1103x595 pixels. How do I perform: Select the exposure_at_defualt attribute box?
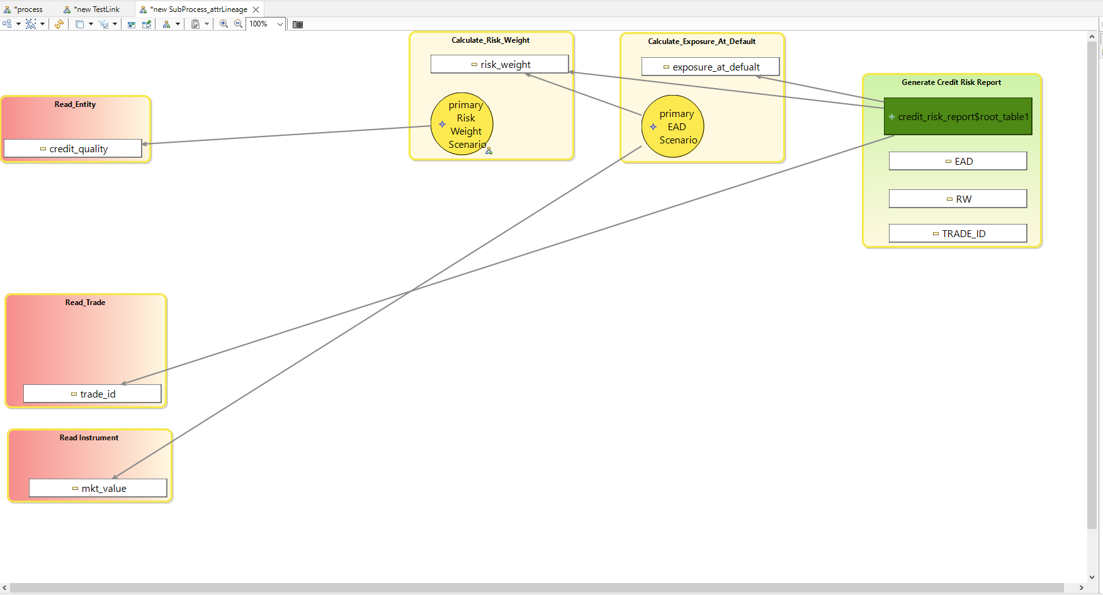pyautogui.click(x=711, y=67)
